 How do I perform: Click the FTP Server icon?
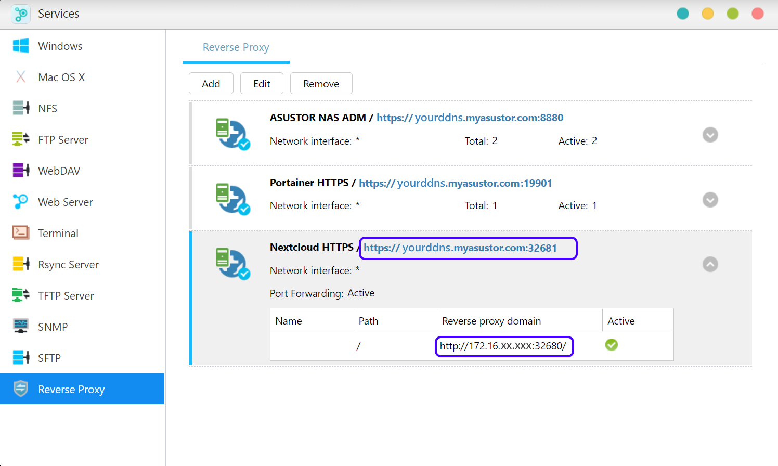point(21,139)
